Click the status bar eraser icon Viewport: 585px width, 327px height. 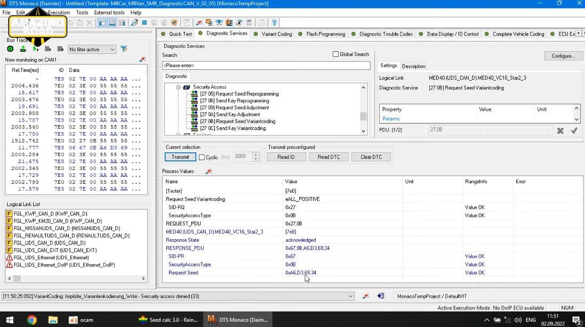tap(366, 296)
